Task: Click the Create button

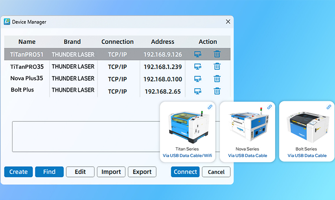Action: pos(18,172)
